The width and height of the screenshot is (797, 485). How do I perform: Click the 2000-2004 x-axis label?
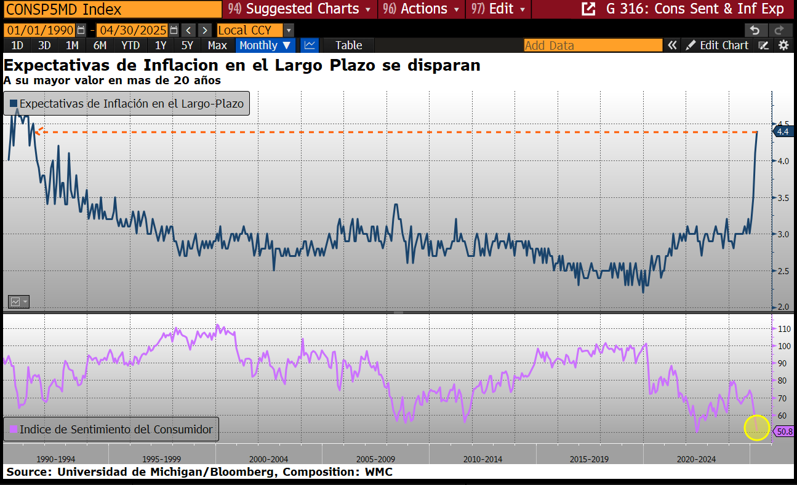269,459
